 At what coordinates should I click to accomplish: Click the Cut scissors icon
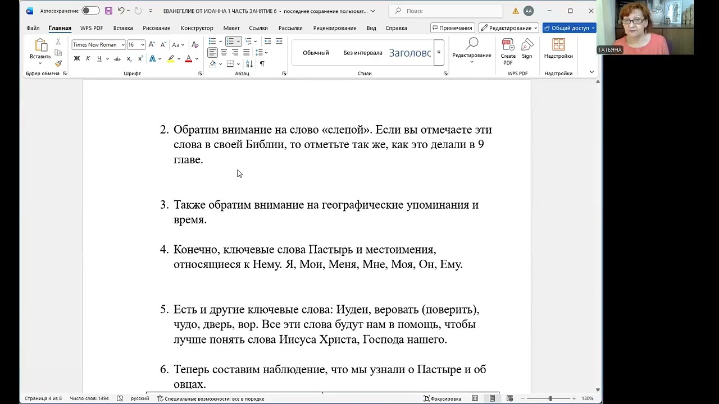point(58,42)
